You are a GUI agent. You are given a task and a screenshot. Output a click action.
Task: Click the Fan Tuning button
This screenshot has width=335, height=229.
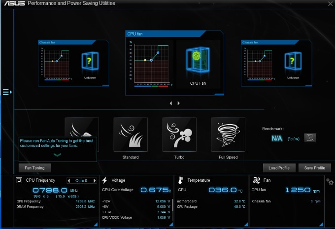click(x=35, y=168)
